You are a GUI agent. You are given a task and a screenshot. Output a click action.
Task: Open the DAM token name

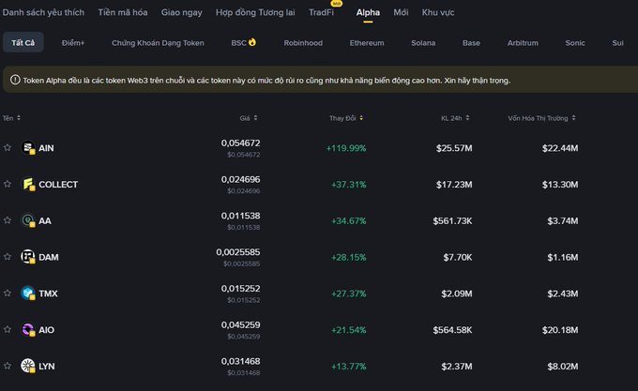click(x=49, y=257)
